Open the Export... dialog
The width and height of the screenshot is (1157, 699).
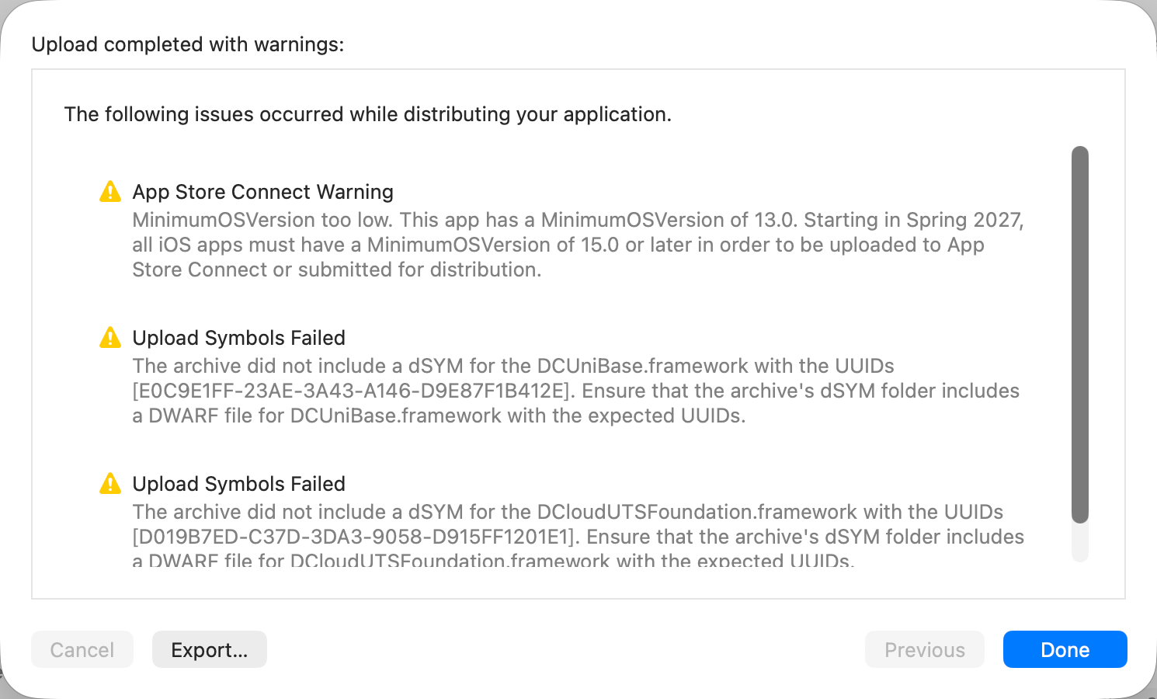click(x=210, y=649)
